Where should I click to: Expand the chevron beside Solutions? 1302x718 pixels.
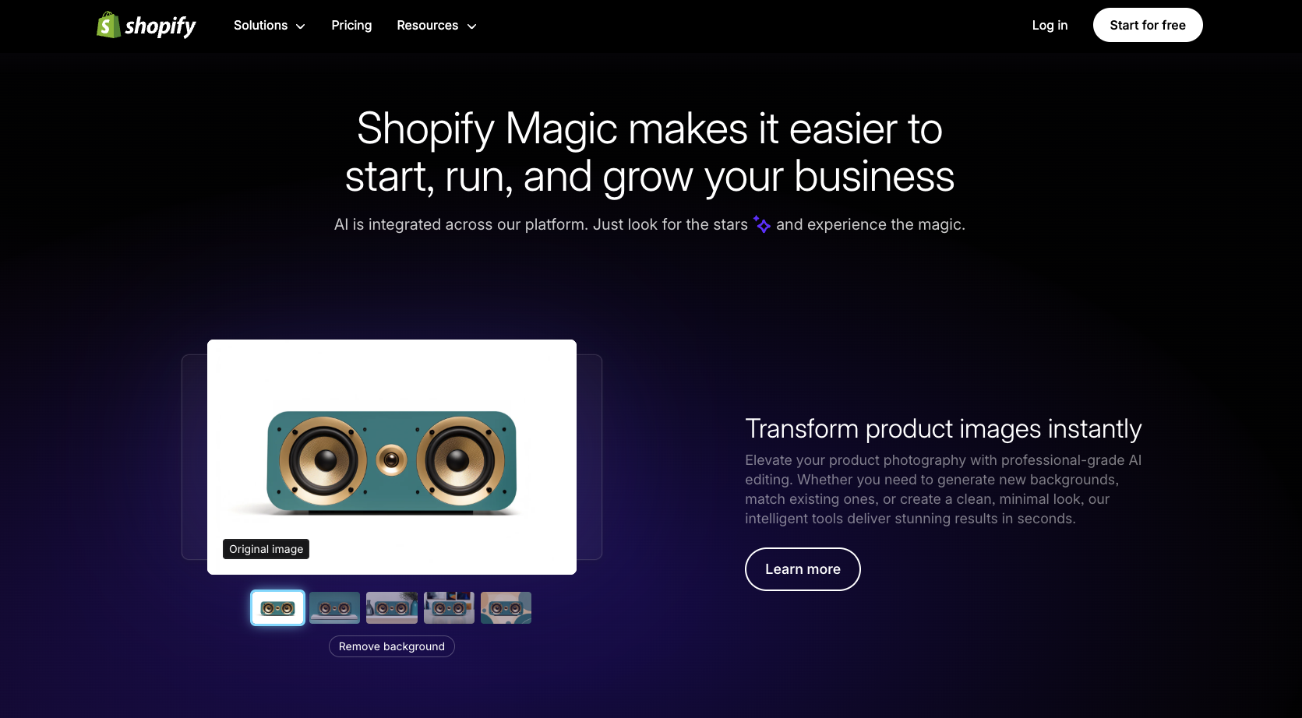(x=300, y=26)
